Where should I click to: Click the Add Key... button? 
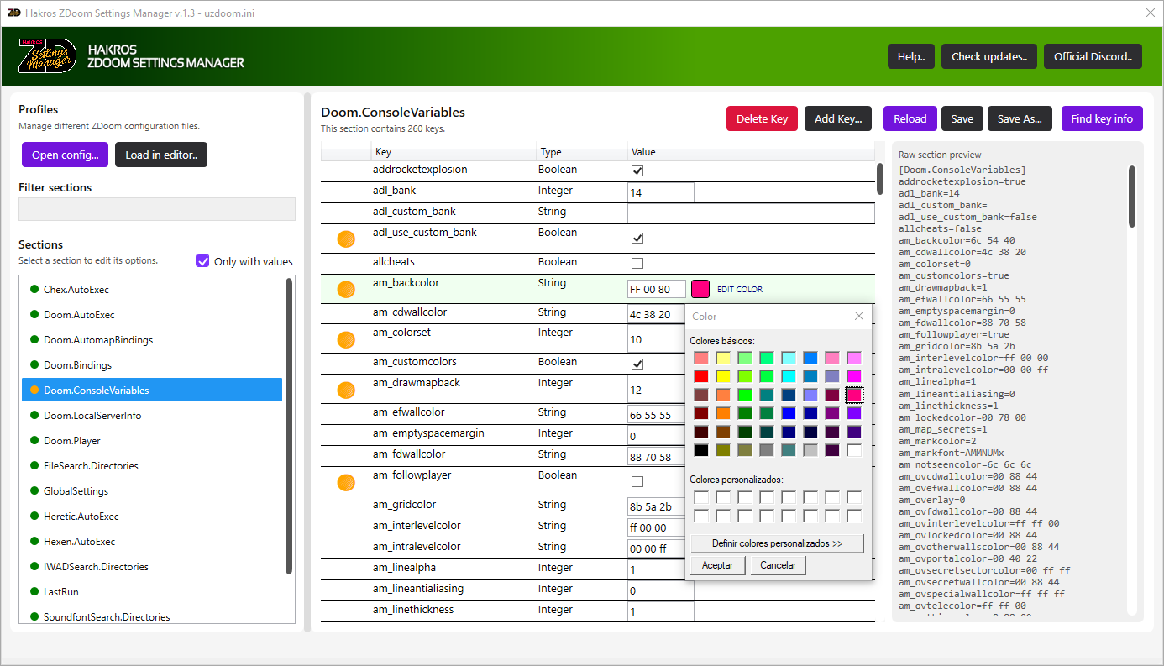(838, 118)
